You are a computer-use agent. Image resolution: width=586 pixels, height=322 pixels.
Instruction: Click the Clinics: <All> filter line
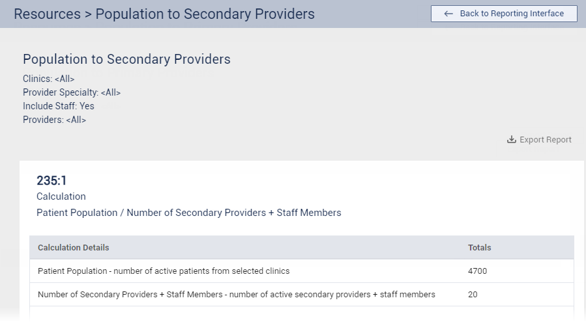(48, 79)
